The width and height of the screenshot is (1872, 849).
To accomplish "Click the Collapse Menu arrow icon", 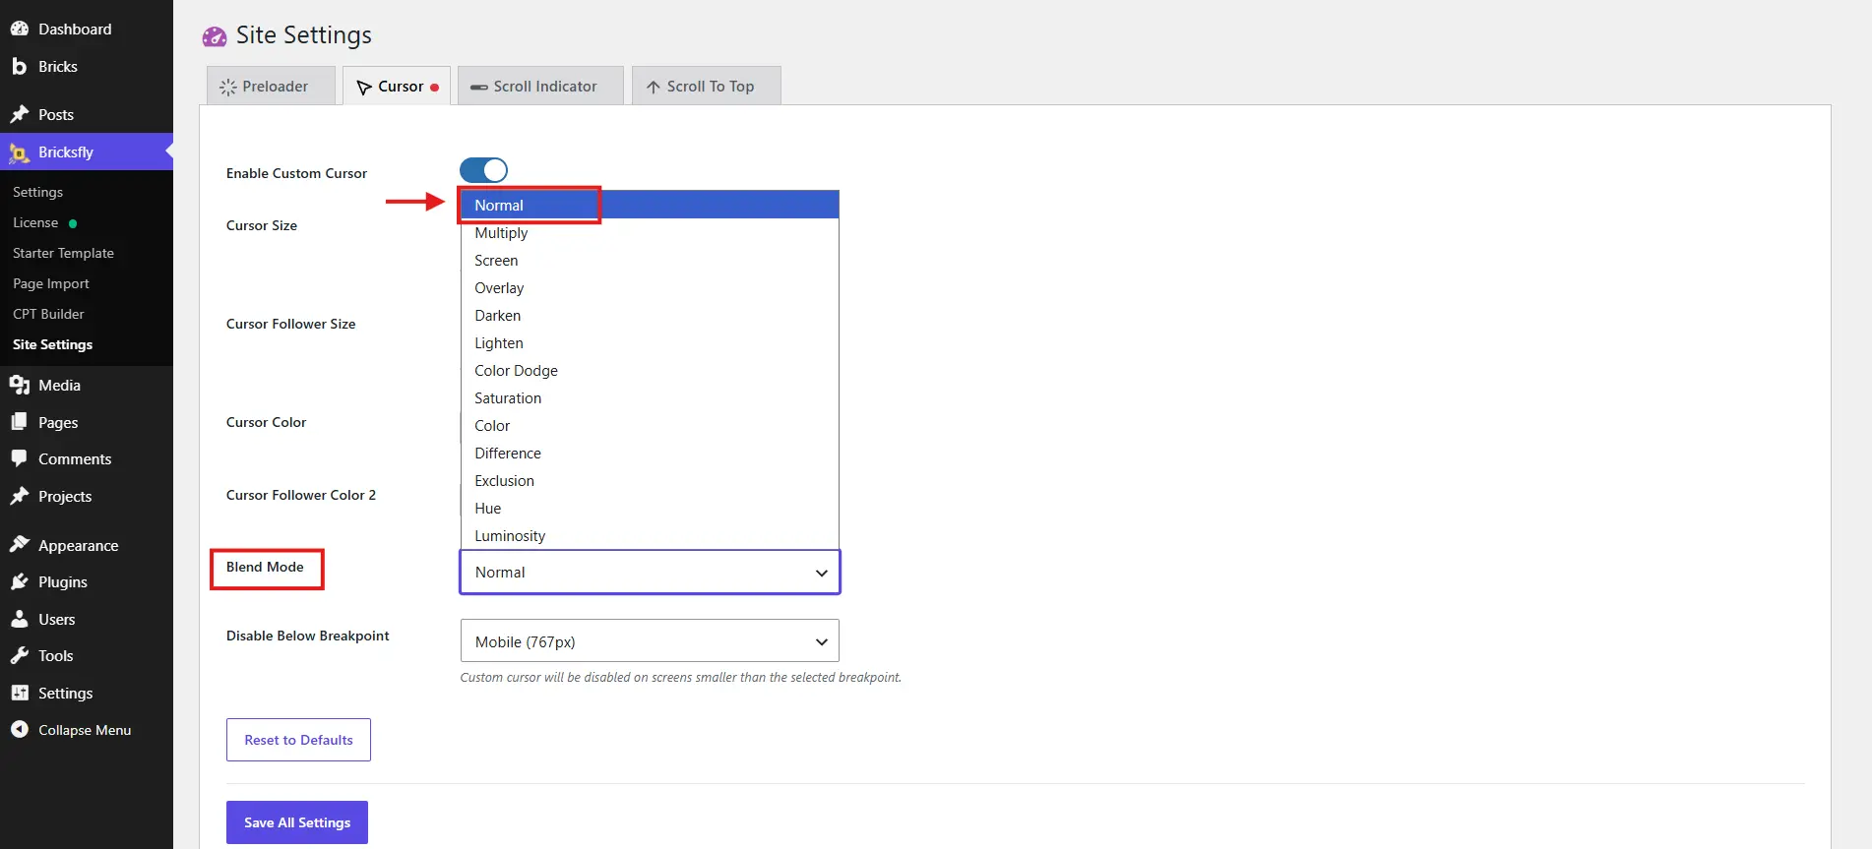I will pos(19,729).
